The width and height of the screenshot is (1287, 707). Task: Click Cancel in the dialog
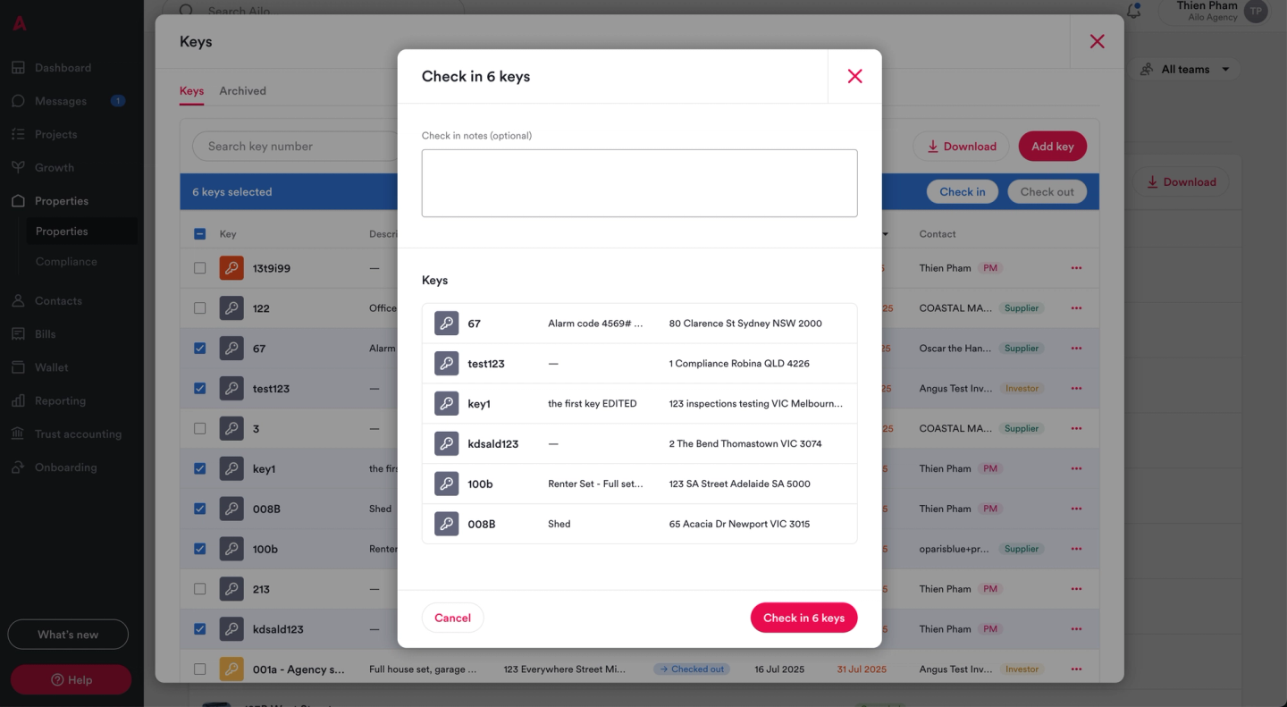coord(452,618)
